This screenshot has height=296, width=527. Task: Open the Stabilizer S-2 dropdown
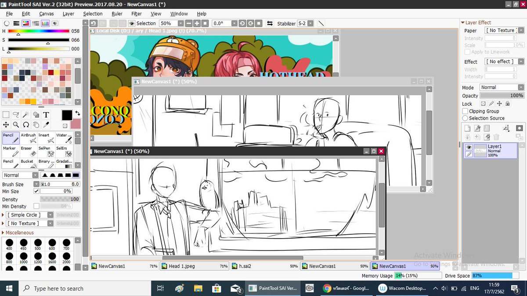[310, 23]
